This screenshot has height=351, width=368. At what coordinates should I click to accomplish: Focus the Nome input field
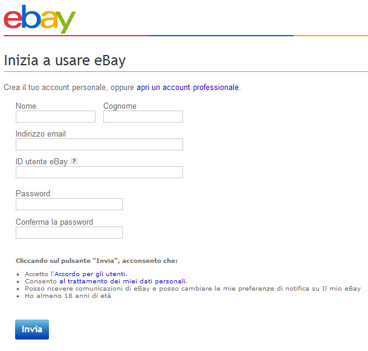[x=56, y=117]
